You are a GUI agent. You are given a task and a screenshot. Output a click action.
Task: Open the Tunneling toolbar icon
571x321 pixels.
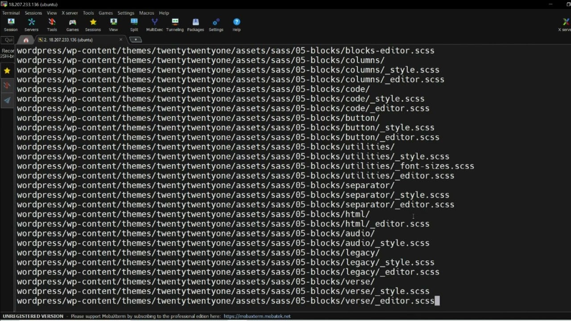tap(175, 25)
